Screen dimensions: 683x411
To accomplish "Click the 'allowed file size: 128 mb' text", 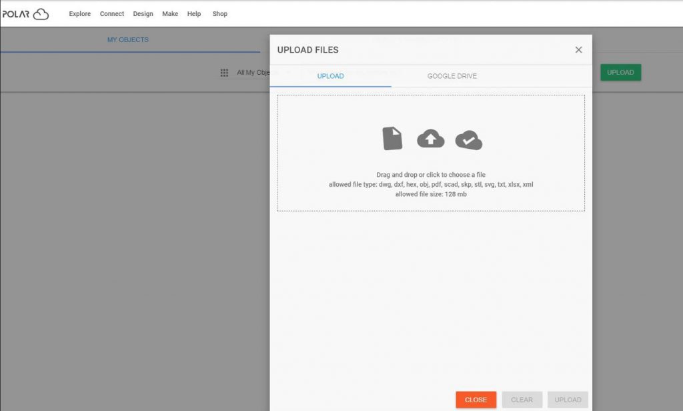I will pyautogui.click(x=431, y=194).
